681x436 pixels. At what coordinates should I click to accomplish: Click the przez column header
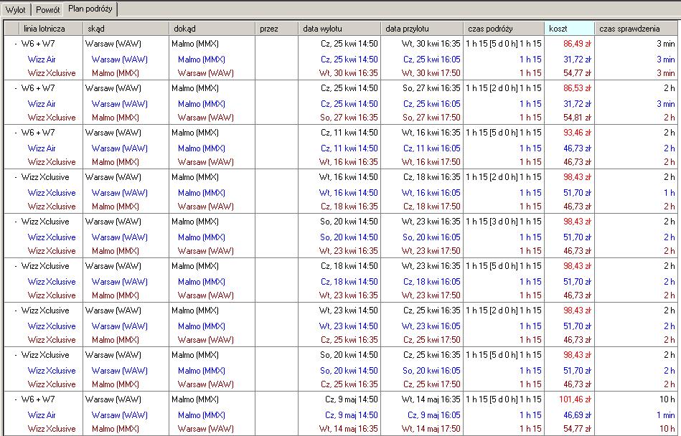277,29
